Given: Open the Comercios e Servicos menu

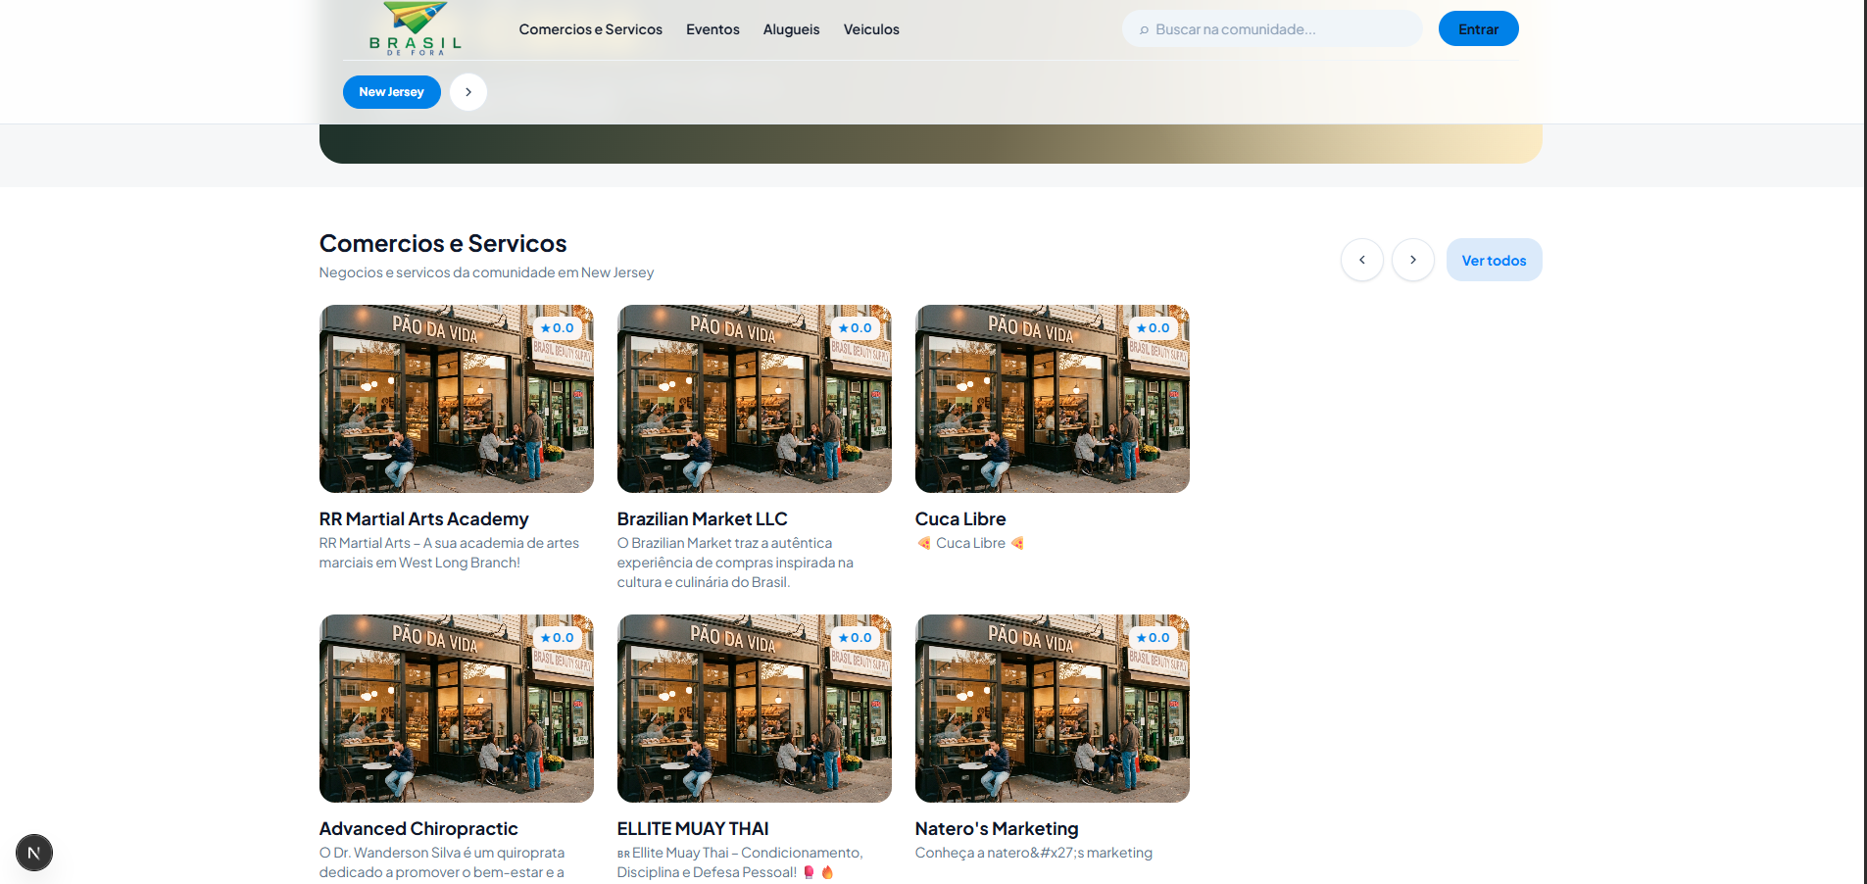Looking at the screenshot, I should [x=591, y=29].
